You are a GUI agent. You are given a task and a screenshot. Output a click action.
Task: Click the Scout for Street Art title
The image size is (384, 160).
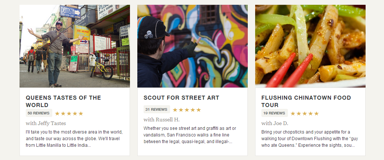pyautogui.click(x=181, y=98)
